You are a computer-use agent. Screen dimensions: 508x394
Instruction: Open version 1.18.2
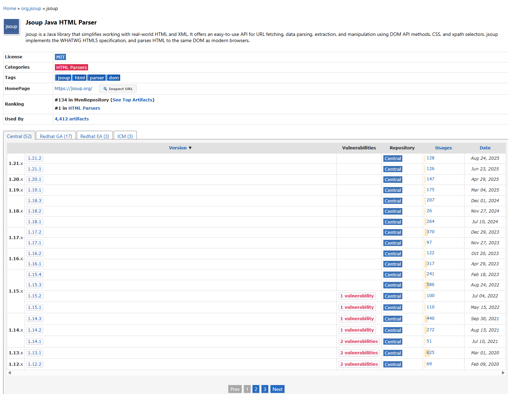(x=35, y=211)
